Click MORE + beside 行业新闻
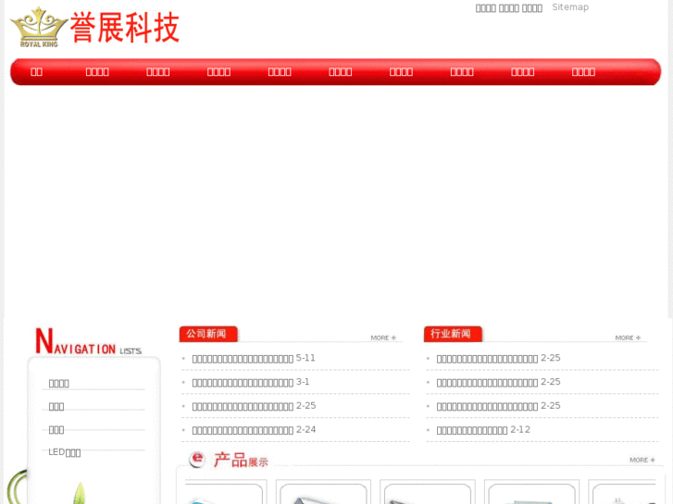This screenshot has height=504, width=673. pos(628,338)
